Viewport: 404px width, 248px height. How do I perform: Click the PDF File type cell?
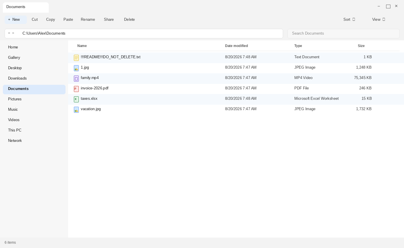(x=302, y=88)
